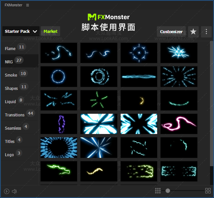Image resolution: width=214 pixels, height=198 pixels.
Task: Open the Customizer panel
Action: [x=171, y=32]
